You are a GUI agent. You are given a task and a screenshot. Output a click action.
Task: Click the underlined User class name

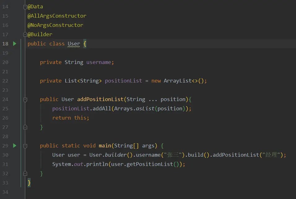coord(73,44)
